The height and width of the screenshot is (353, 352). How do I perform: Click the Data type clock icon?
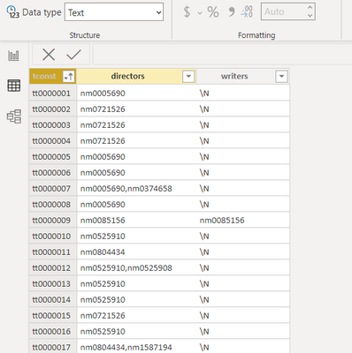(x=12, y=12)
